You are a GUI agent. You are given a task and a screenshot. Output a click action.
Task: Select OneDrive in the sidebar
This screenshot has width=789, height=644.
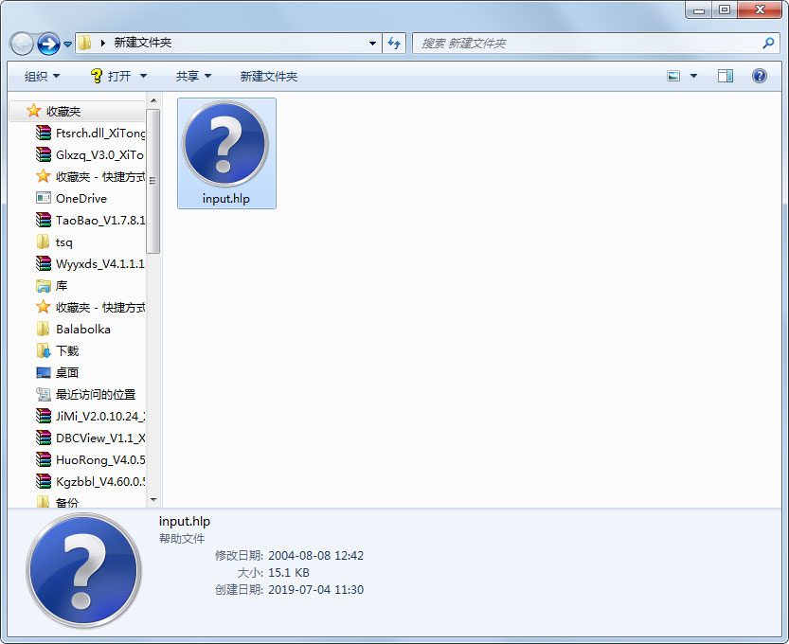[81, 198]
